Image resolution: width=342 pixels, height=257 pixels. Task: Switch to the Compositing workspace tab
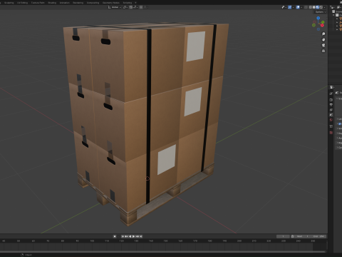pyautogui.click(x=93, y=3)
